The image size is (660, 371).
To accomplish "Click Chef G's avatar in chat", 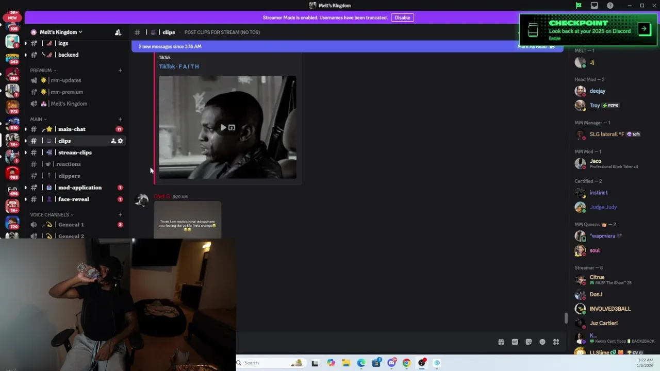I will [x=141, y=200].
